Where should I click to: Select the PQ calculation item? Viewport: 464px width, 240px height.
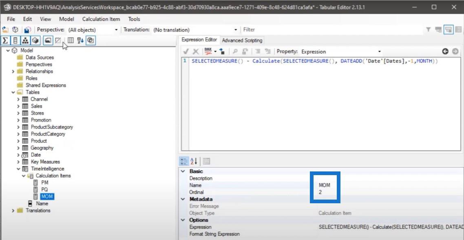[45, 190]
